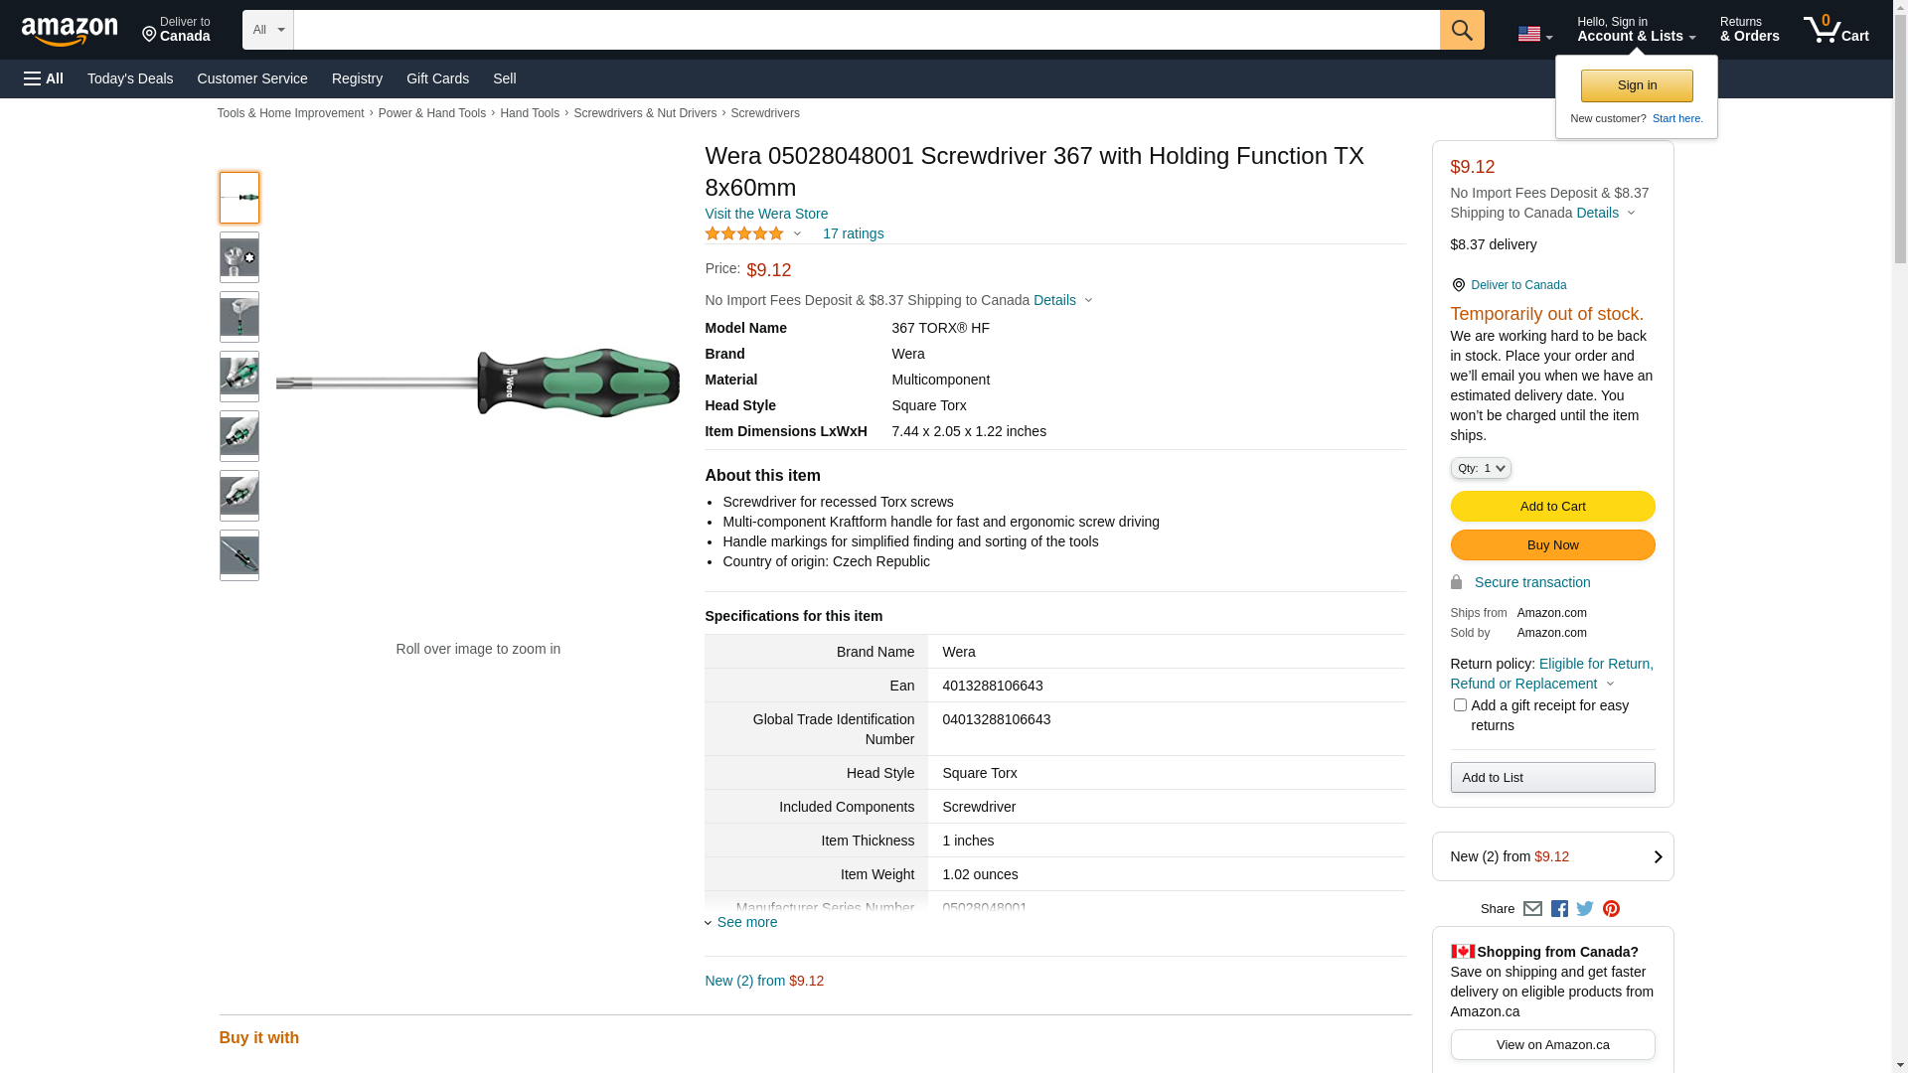Click the Deliver to Canada location icon
Image resolution: width=1908 pixels, height=1073 pixels.
[1458, 285]
